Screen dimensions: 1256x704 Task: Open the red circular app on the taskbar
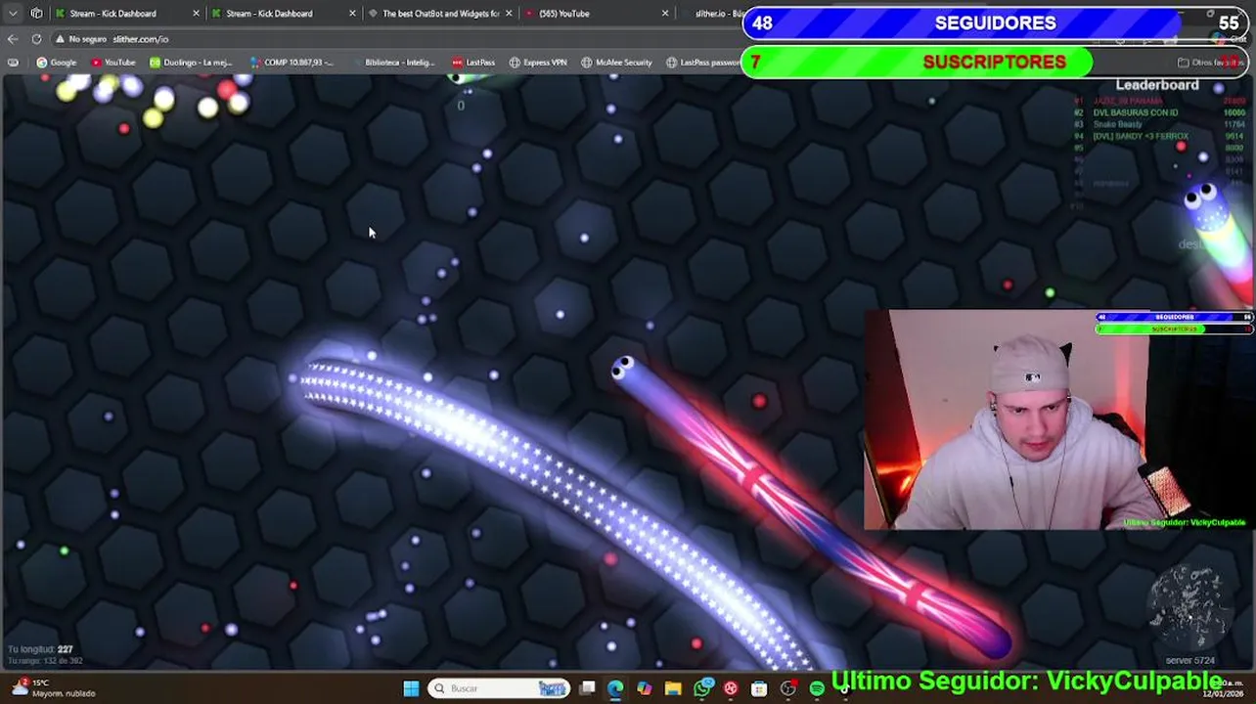[x=731, y=688]
